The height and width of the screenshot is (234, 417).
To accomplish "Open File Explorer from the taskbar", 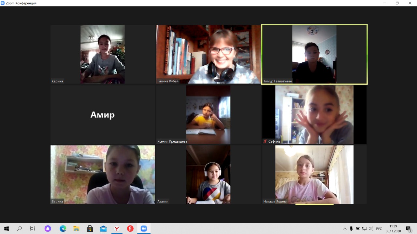I will tap(76, 228).
